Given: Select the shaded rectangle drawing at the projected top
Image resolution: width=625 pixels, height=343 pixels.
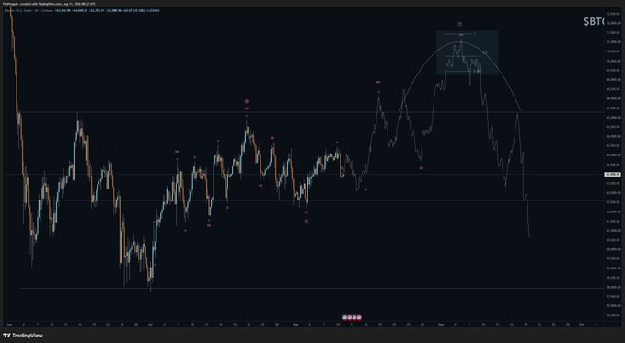Looking at the screenshot, I should [x=468, y=52].
